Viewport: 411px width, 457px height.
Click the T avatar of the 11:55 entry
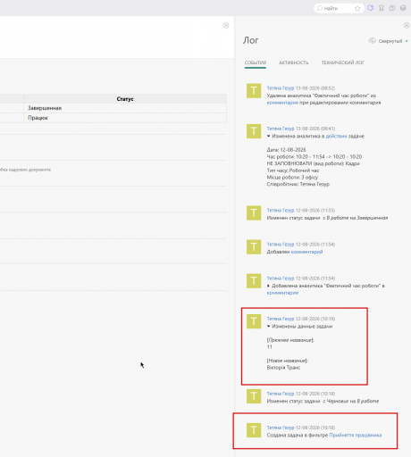tap(254, 213)
